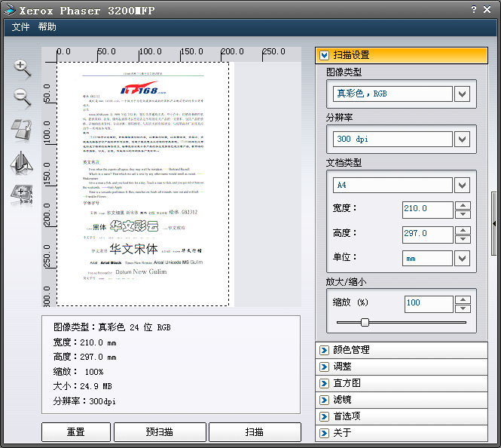The image size is (501, 448).
Task: Click the 缩放 scale slider handle
Action: (365, 322)
